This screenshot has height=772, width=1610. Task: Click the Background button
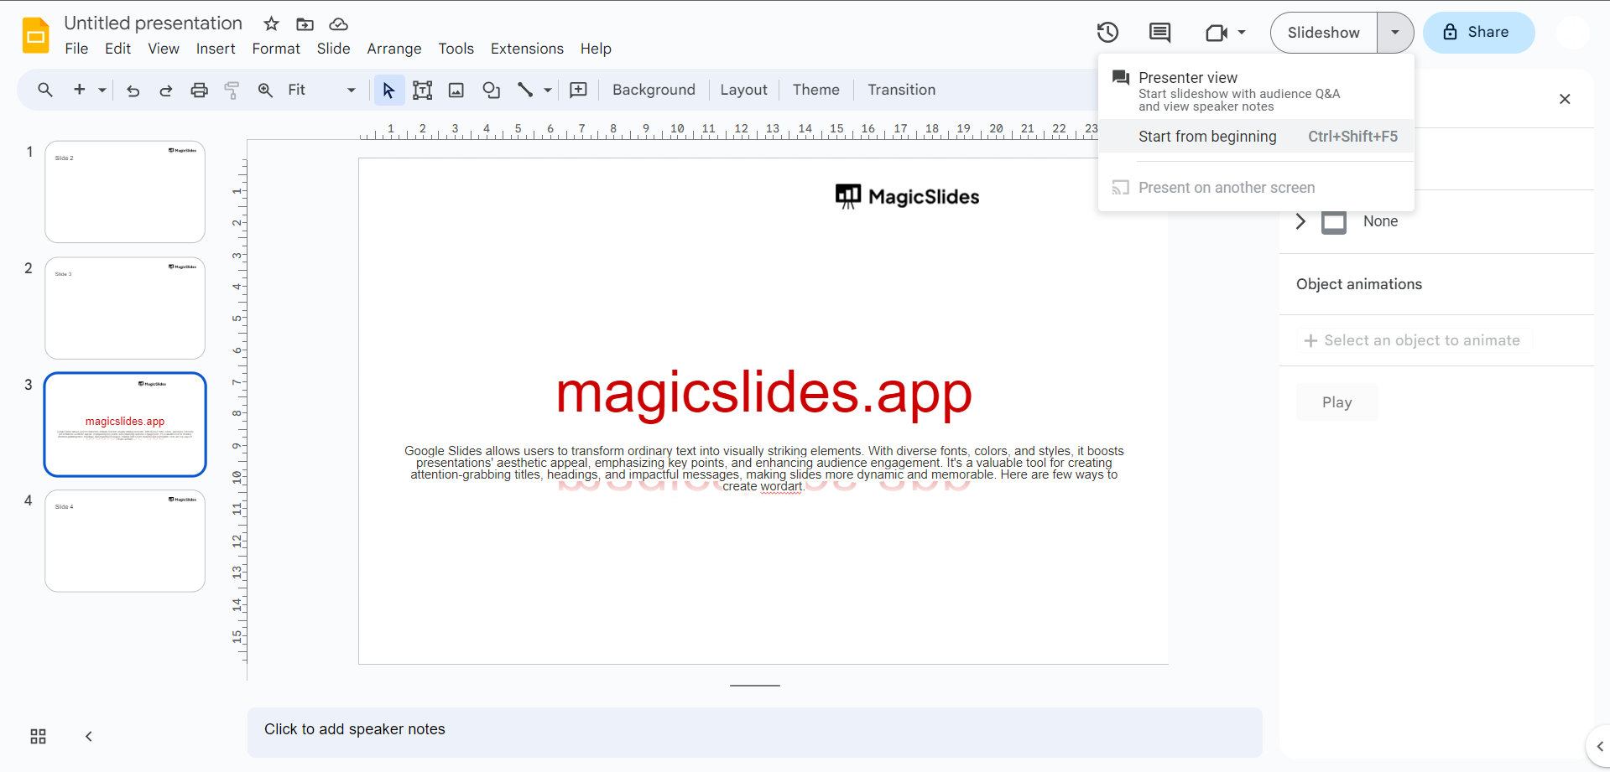coord(654,90)
